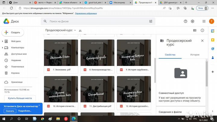Click Купить больше места button
This screenshot has height=122, width=217.
tap(20, 98)
